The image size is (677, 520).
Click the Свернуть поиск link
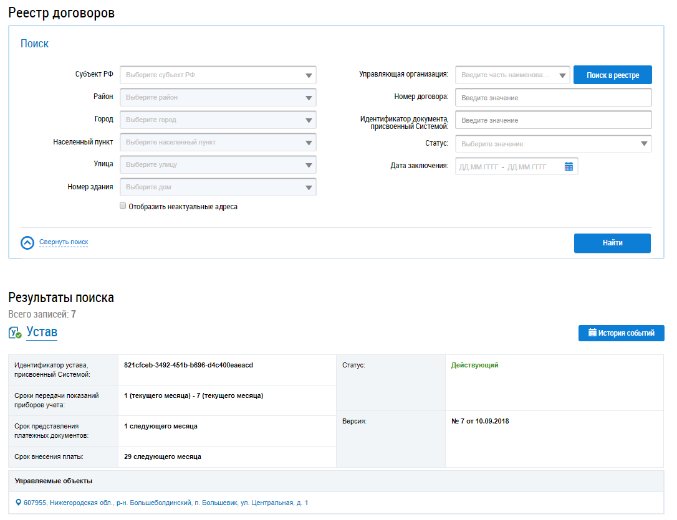(64, 242)
